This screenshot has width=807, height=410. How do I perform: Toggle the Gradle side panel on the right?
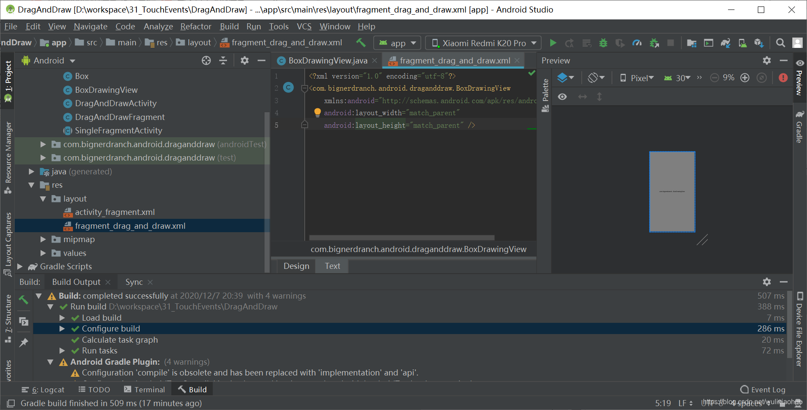point(800,127)
